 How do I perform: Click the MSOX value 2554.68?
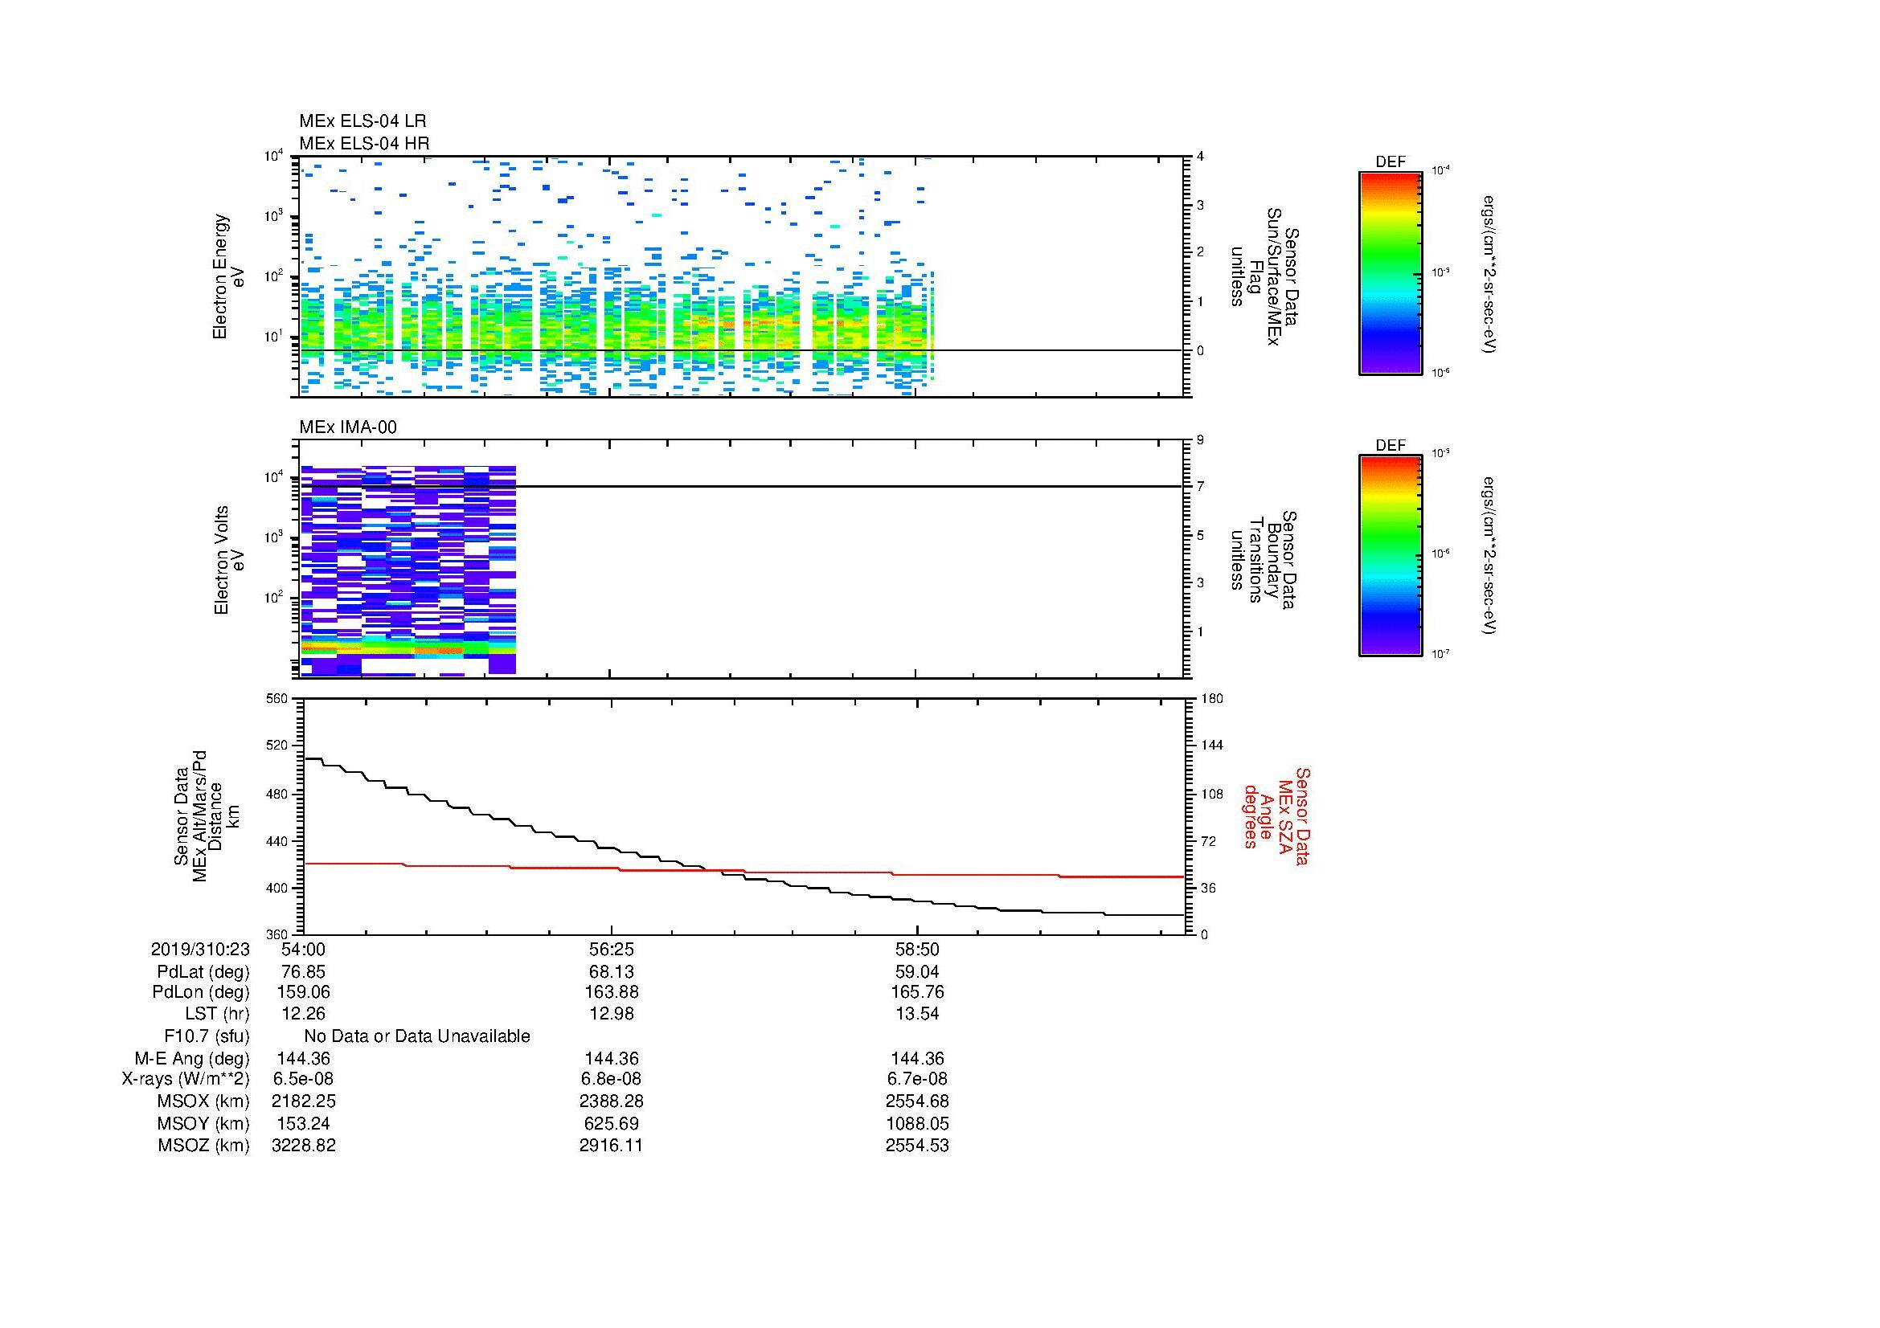click(917, 1102)
